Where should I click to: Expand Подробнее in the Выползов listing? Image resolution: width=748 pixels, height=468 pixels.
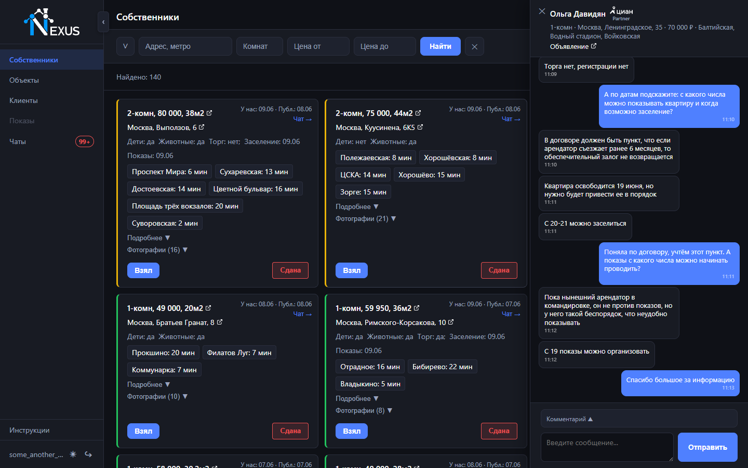pos(149,238)
